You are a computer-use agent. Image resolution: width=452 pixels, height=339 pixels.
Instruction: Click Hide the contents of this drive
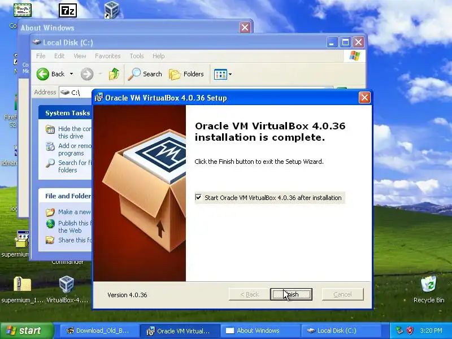click(75, 132)
